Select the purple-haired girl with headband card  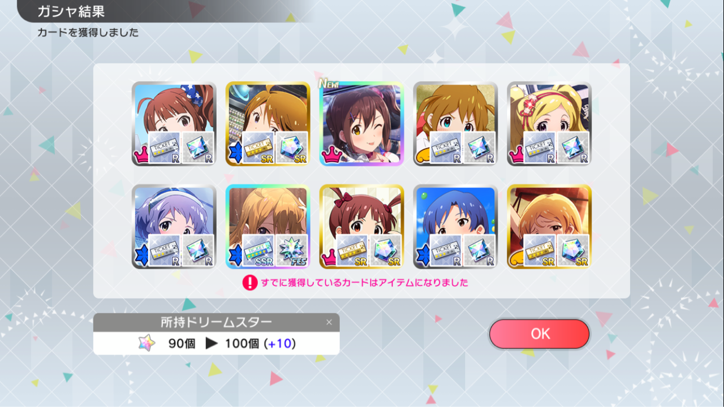[x=174, y=227]
